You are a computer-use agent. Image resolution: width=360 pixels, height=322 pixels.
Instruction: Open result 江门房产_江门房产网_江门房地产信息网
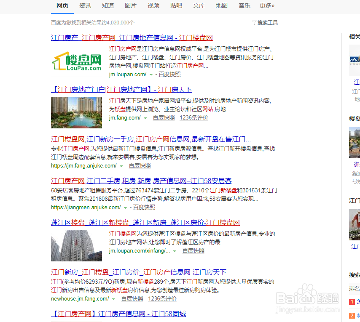point(132,37)
